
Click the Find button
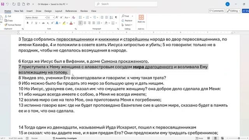coord(125,16)
